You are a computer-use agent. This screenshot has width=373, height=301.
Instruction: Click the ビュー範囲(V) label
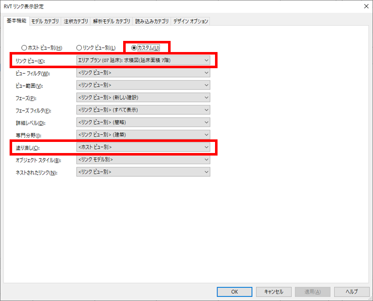(x=29, y=86)
